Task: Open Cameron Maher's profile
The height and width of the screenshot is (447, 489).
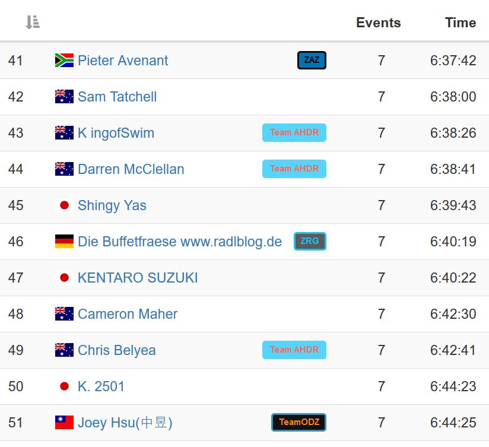Action: tap(128, 314)
